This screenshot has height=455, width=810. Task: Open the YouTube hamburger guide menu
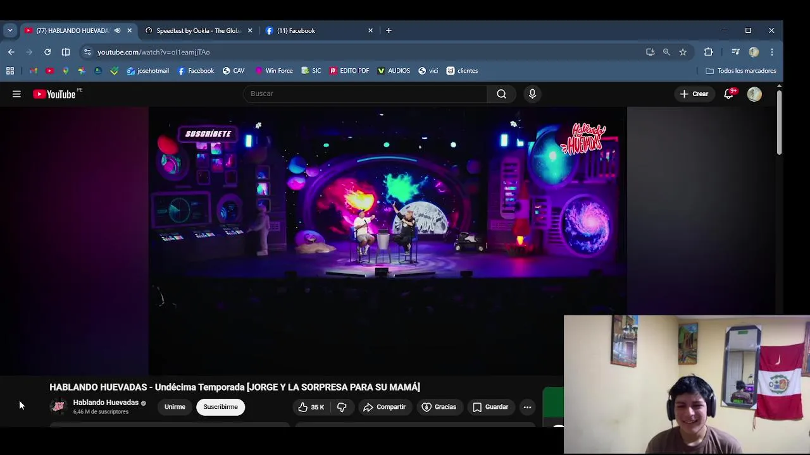pyautogui.click(x=16, y=94)
